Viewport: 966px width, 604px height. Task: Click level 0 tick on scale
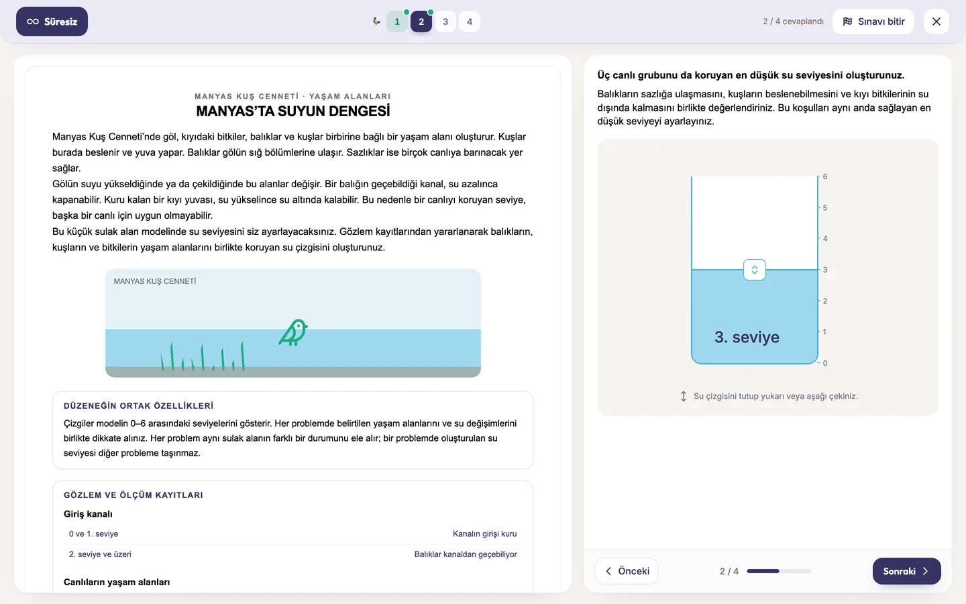click(824, 363)
